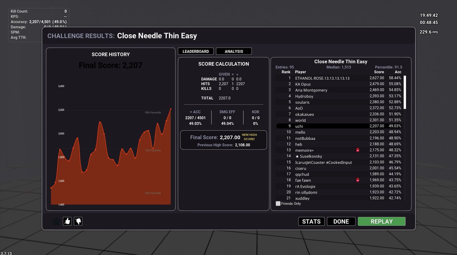Select Aria Montgomery leaderboard entry
This screenshot has height=255, width=457.
tap(339, 90)
